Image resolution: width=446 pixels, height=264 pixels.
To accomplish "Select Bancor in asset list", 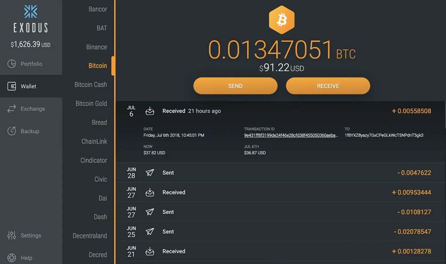I will [x=98, y=9].
